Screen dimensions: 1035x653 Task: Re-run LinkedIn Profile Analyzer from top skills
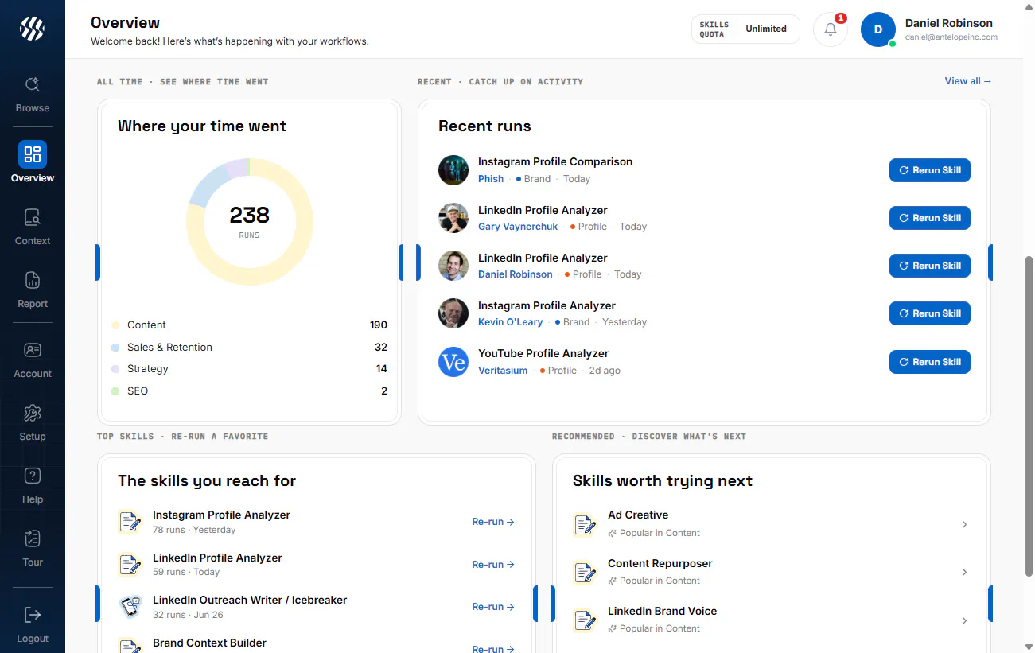pos(493,565)
